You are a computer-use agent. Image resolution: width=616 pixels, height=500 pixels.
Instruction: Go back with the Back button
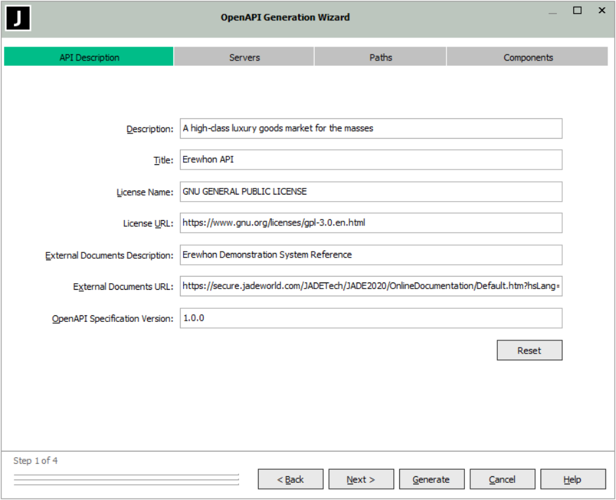[290, 480]
